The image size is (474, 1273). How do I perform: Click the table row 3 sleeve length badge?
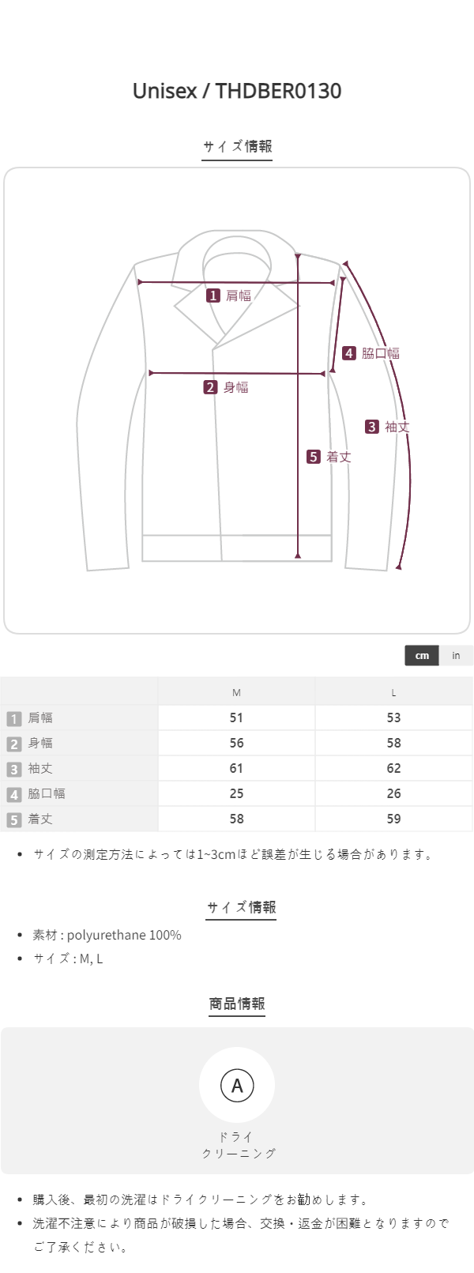point(14,769)
